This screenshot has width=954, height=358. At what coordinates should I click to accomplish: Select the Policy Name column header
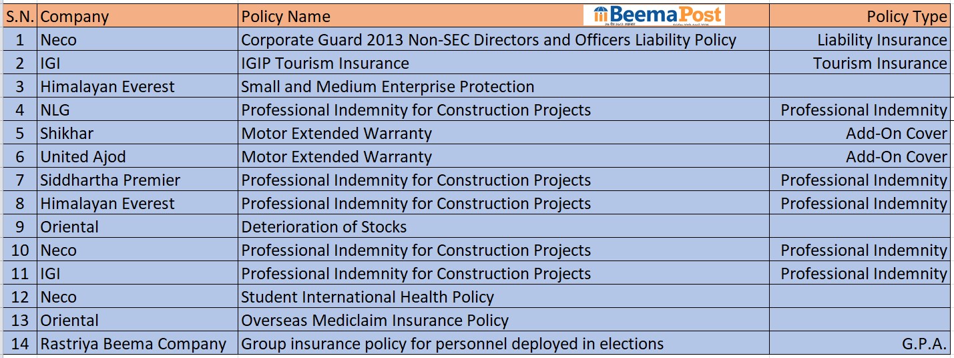tap(286, 17)
